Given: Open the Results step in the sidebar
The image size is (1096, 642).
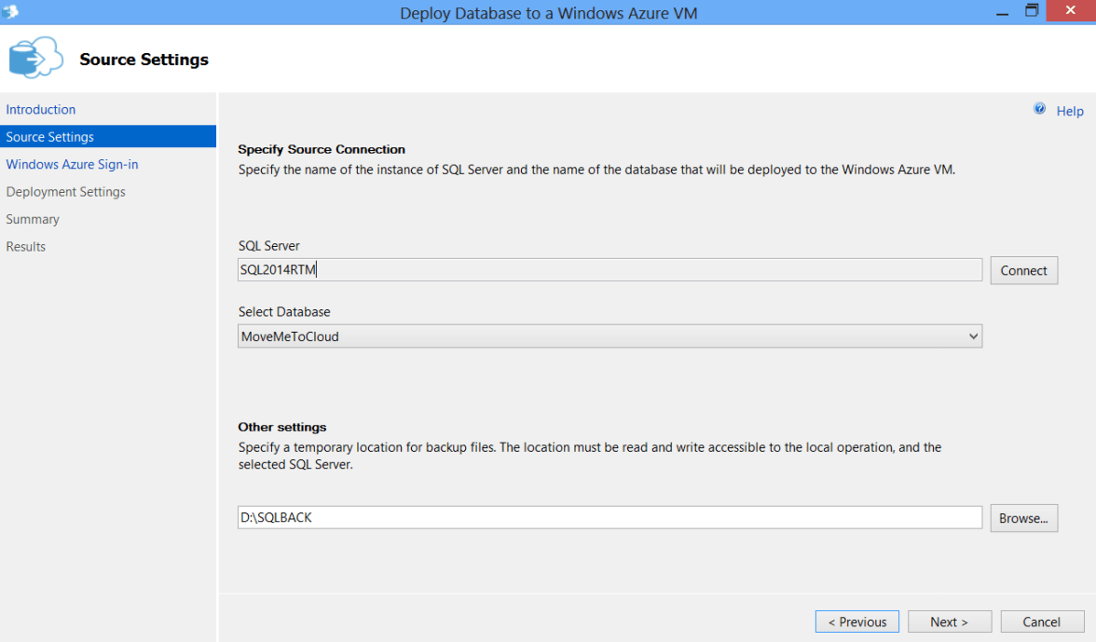Looking at the screenshot, I should point(26,247).
